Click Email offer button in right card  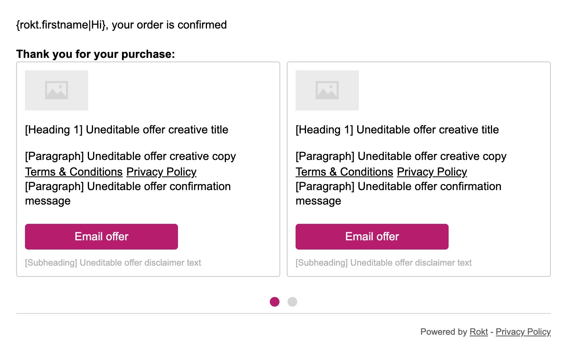[x=372, y=237]
